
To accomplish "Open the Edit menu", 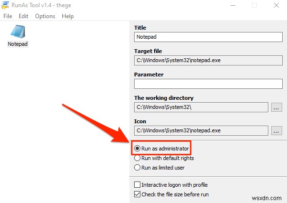I will coord(23,16).
